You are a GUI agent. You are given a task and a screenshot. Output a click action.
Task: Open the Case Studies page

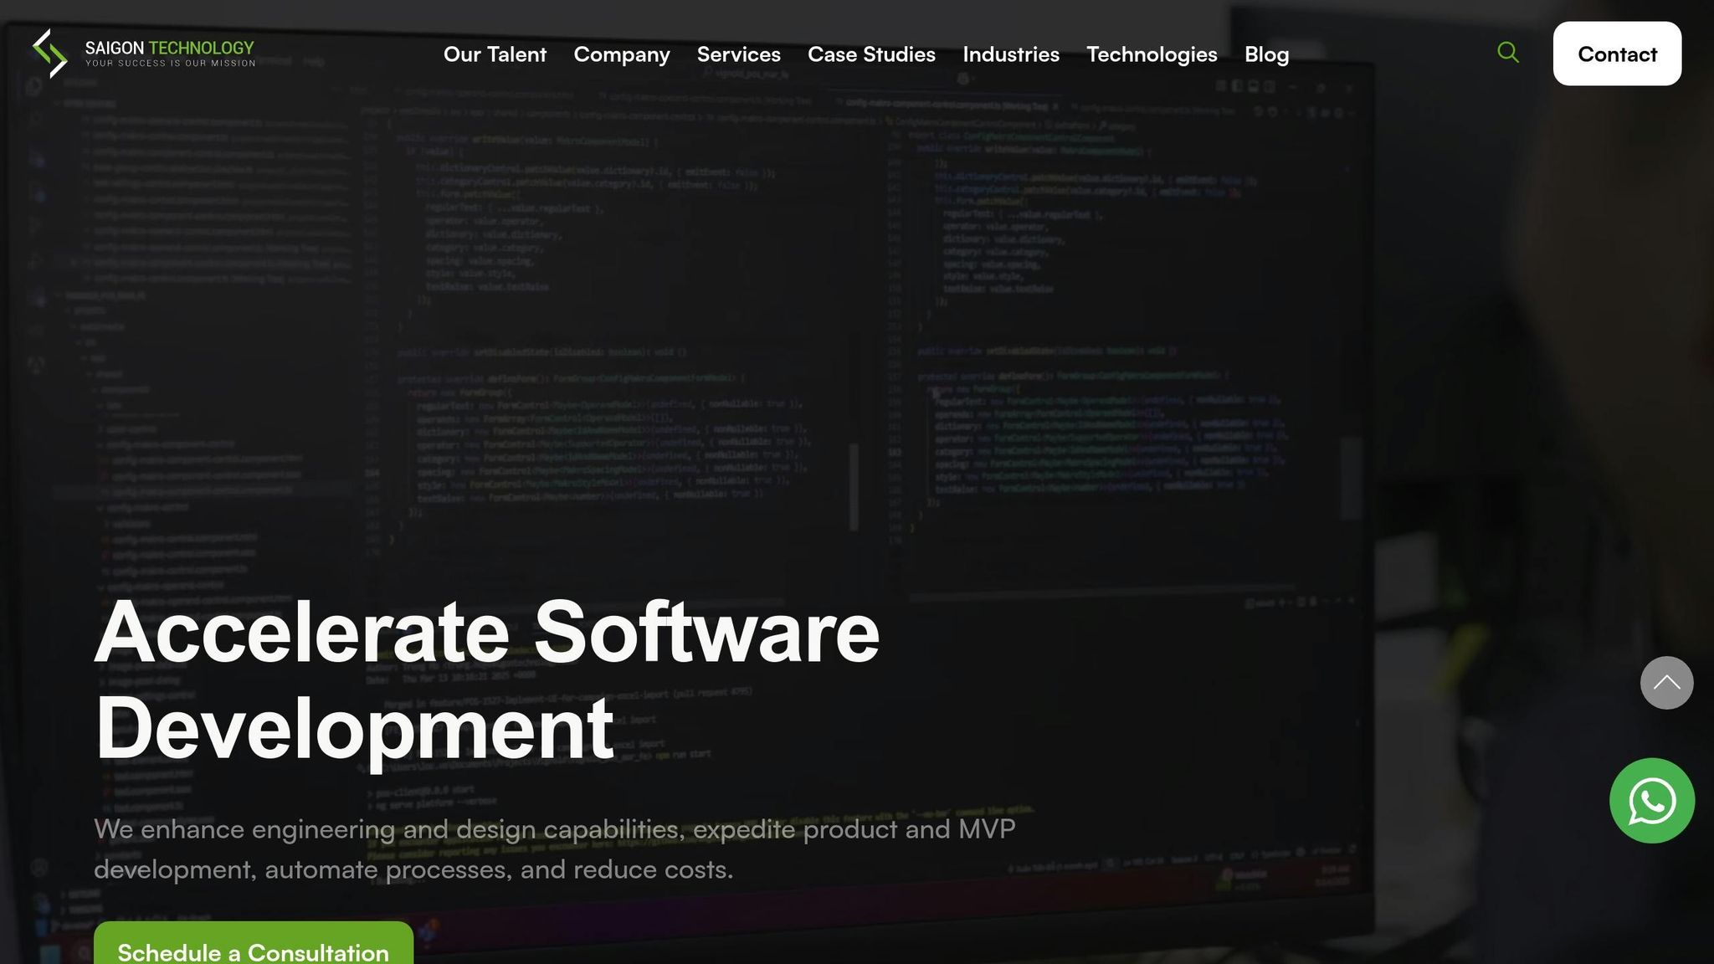871,54
